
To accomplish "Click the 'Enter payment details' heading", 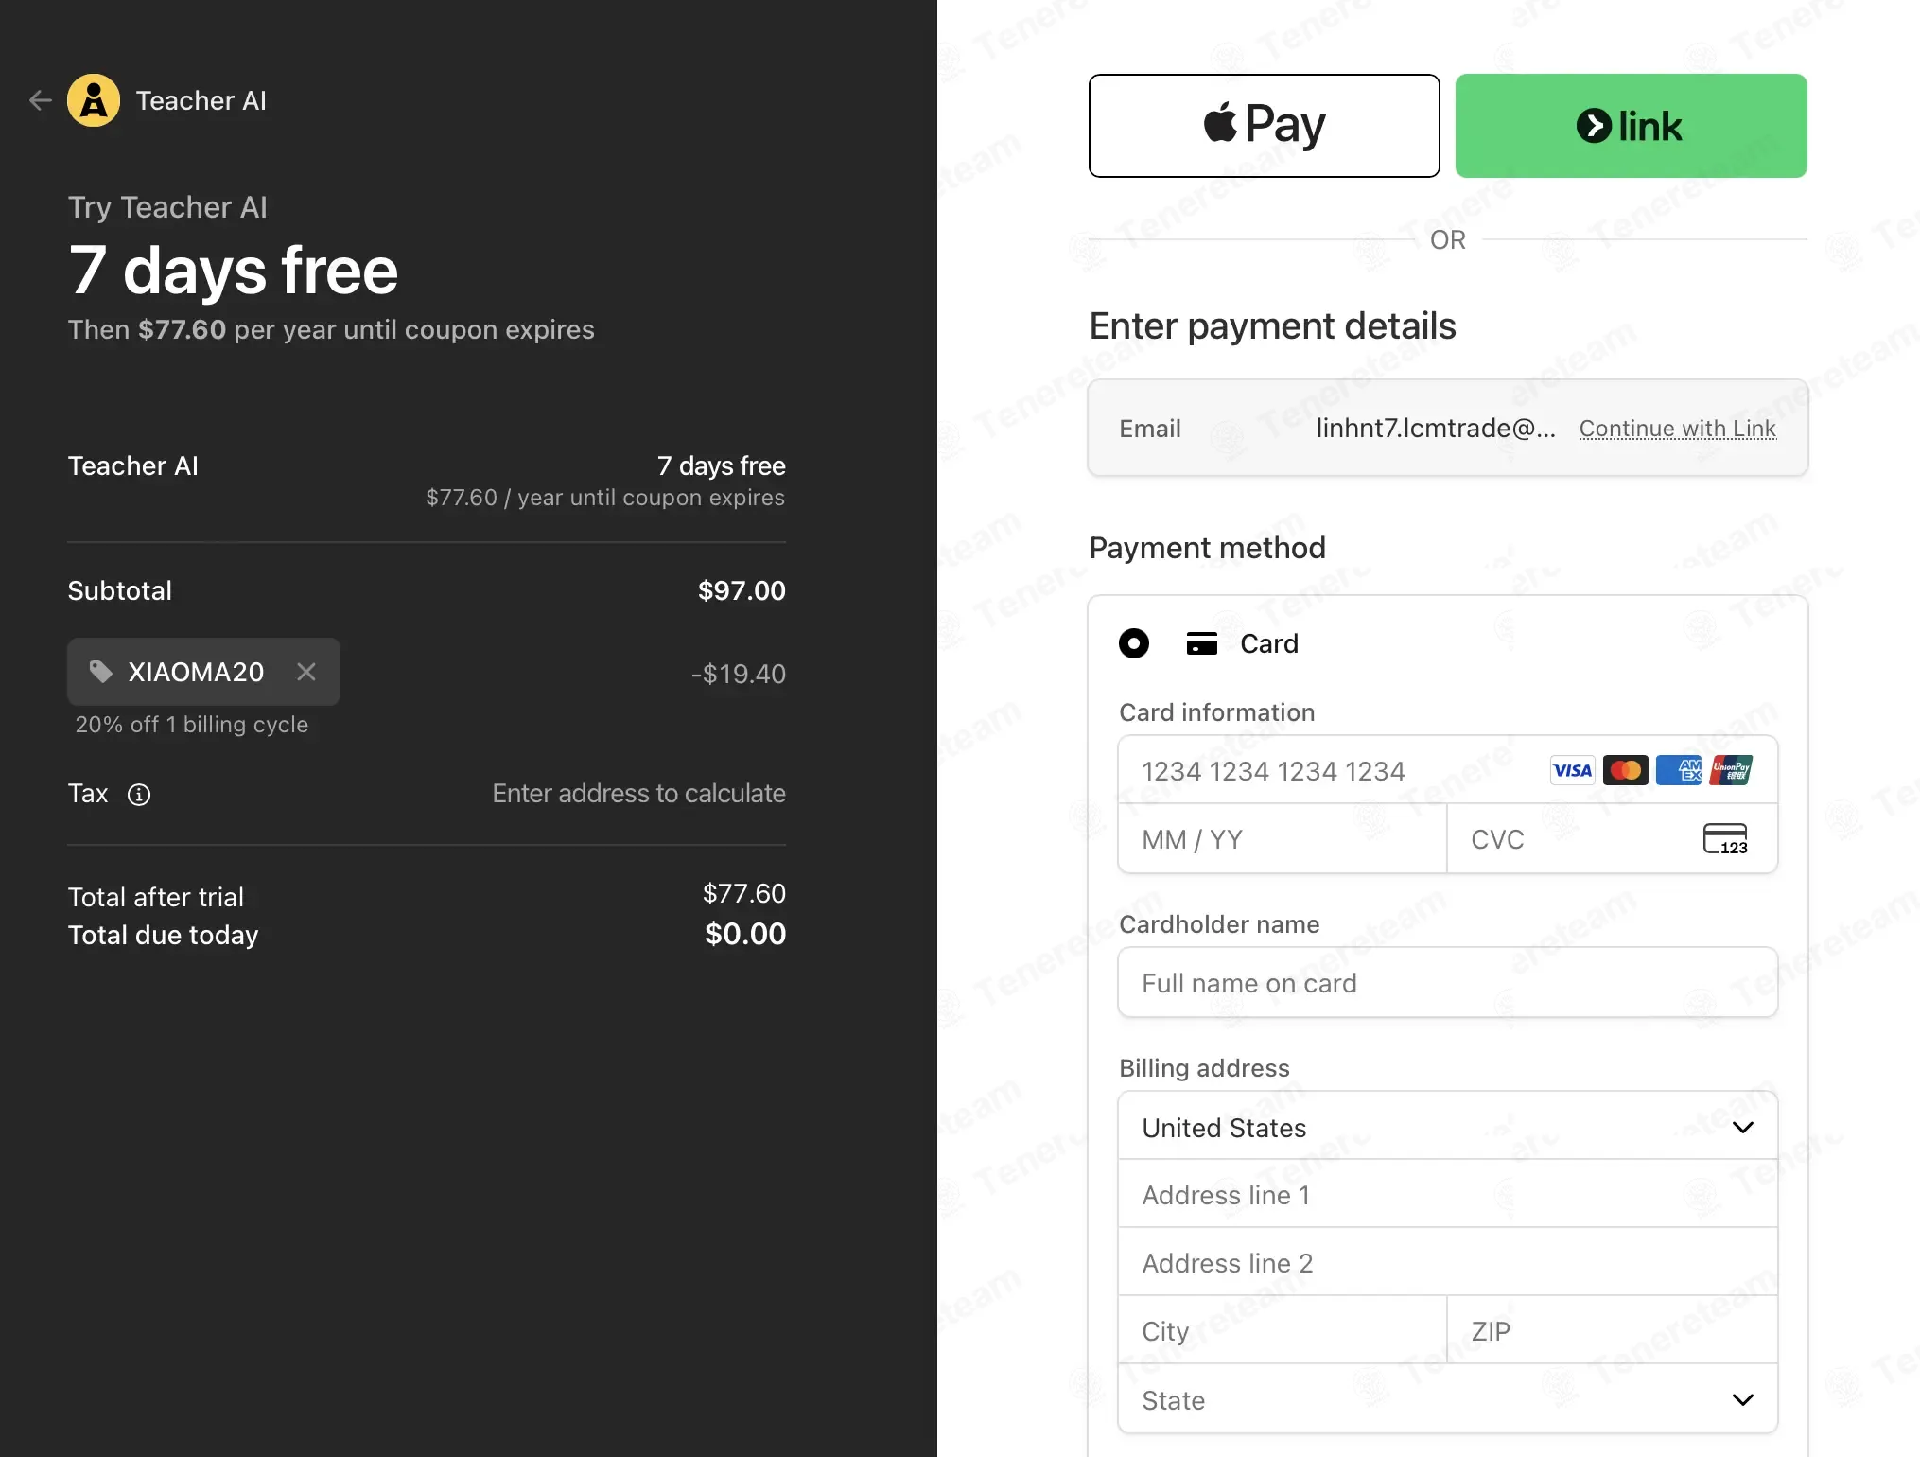I will [x=1273, y=326].
